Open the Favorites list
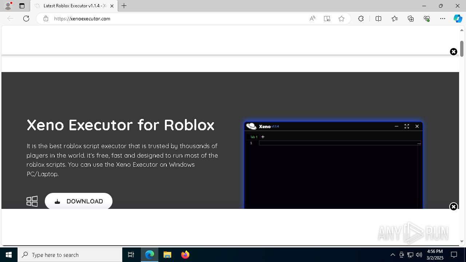This screenshot has width=466, height=262. pos(395,19)
